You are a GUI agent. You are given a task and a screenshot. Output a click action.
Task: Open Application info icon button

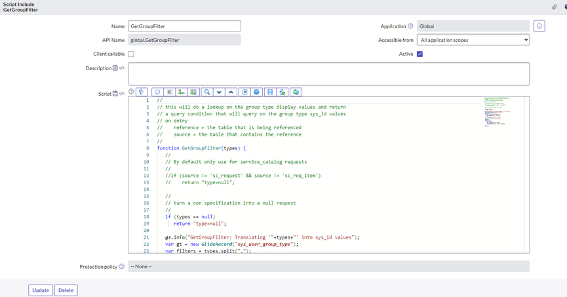pos(539,26)
